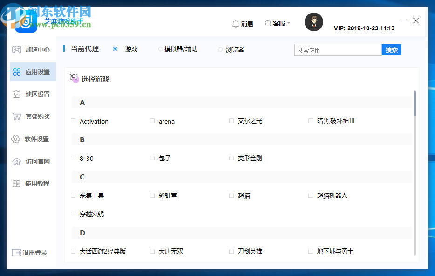The width and height of the screenshot is (435, 276).
Task: Select the 浏览器 radio button
Action: pyautogui.click(x=220, y=49)
